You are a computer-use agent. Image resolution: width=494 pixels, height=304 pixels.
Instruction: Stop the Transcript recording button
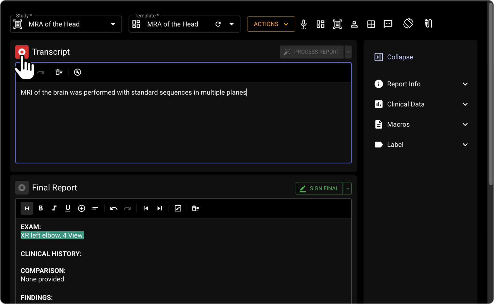[22, 52]
